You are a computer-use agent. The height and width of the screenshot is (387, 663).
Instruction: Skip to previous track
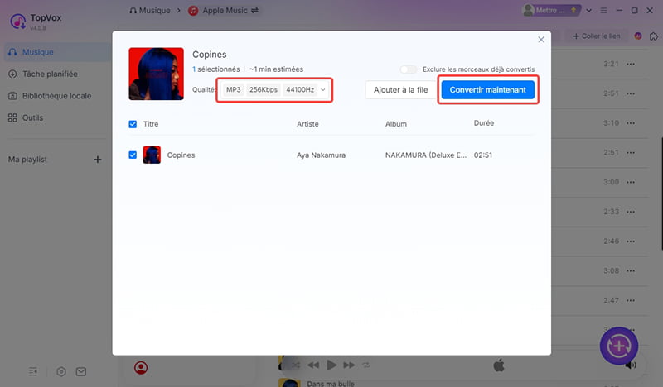(313, 365)
